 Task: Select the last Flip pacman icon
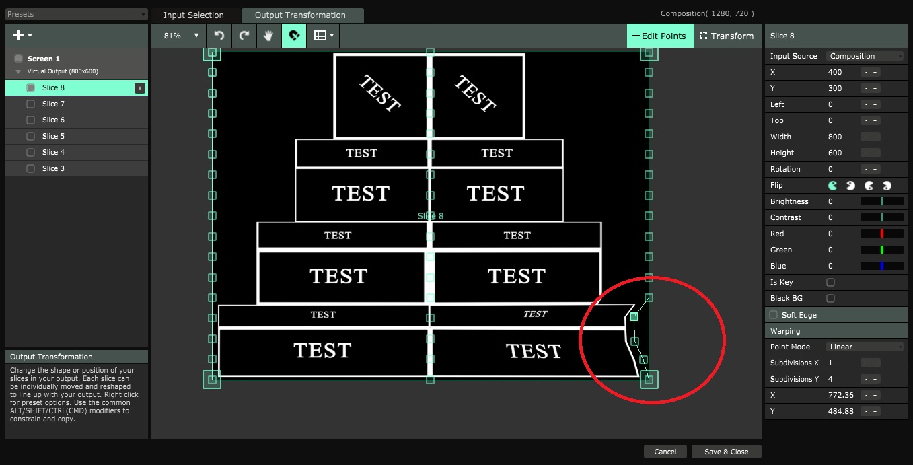(x=887, y=185)
